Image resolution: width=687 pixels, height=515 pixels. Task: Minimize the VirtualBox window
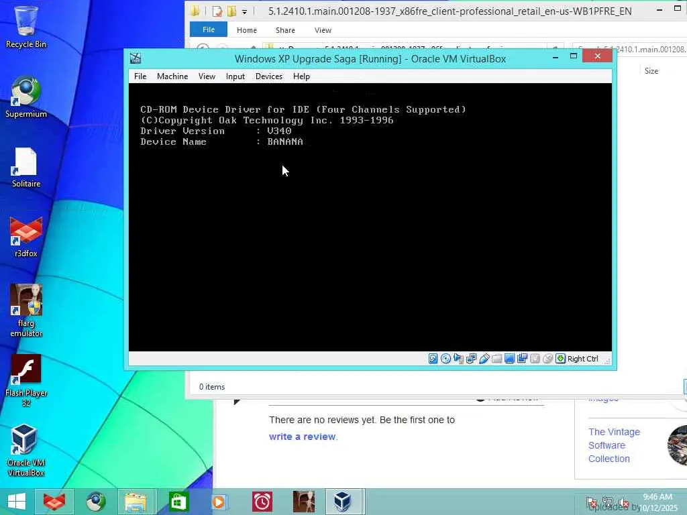pyautogui.click(x=555, y=57)
